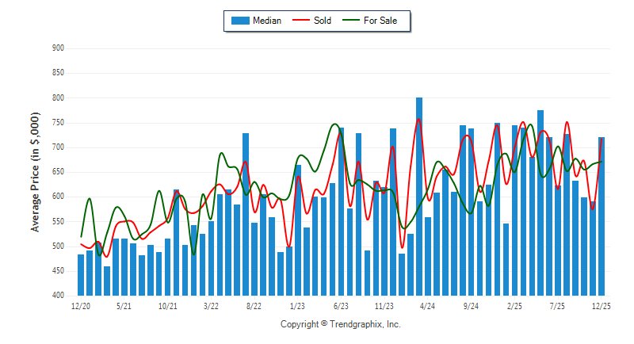Click the 6/23 x-axis label
This screenshot has width=634, height=344.
click(x=341, y=305)
